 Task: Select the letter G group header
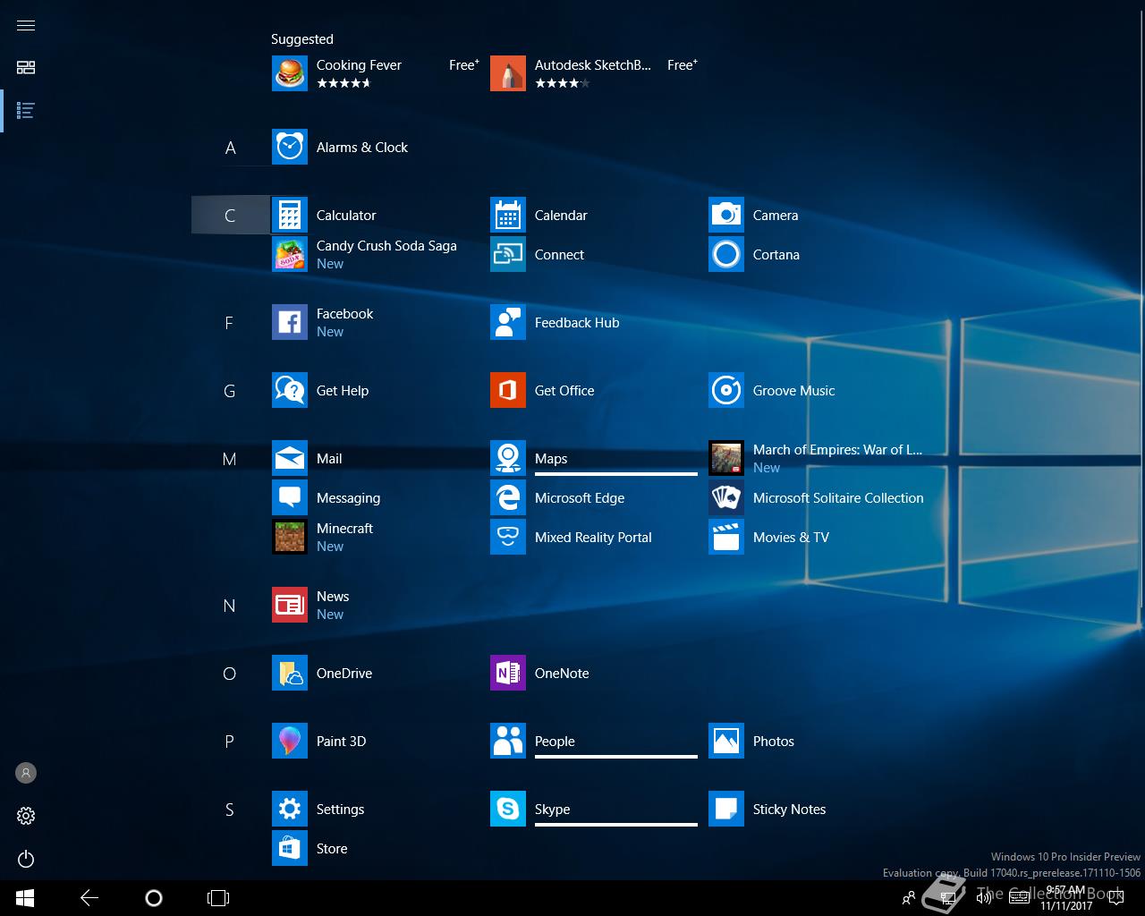point(230,391)
